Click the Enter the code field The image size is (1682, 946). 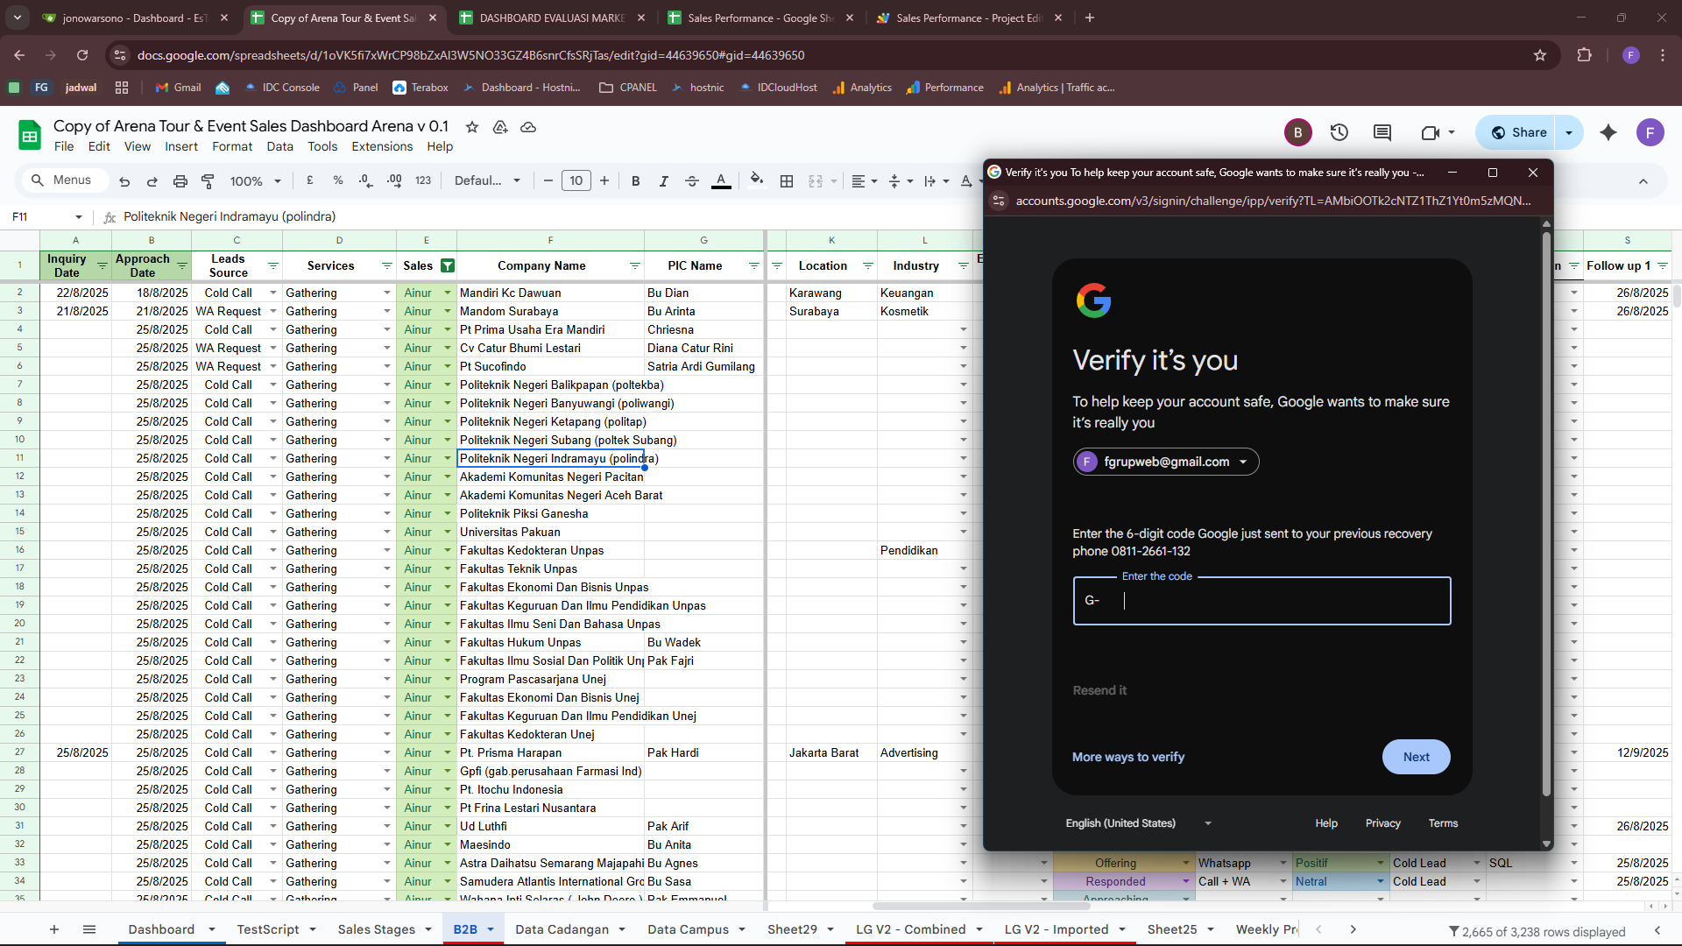click(x=1261, y=601)
